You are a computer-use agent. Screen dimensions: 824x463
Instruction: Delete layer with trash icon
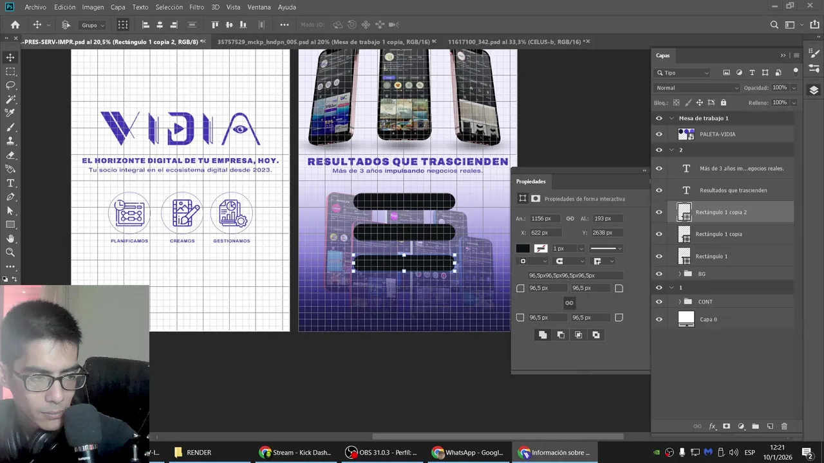pos(784,426)
